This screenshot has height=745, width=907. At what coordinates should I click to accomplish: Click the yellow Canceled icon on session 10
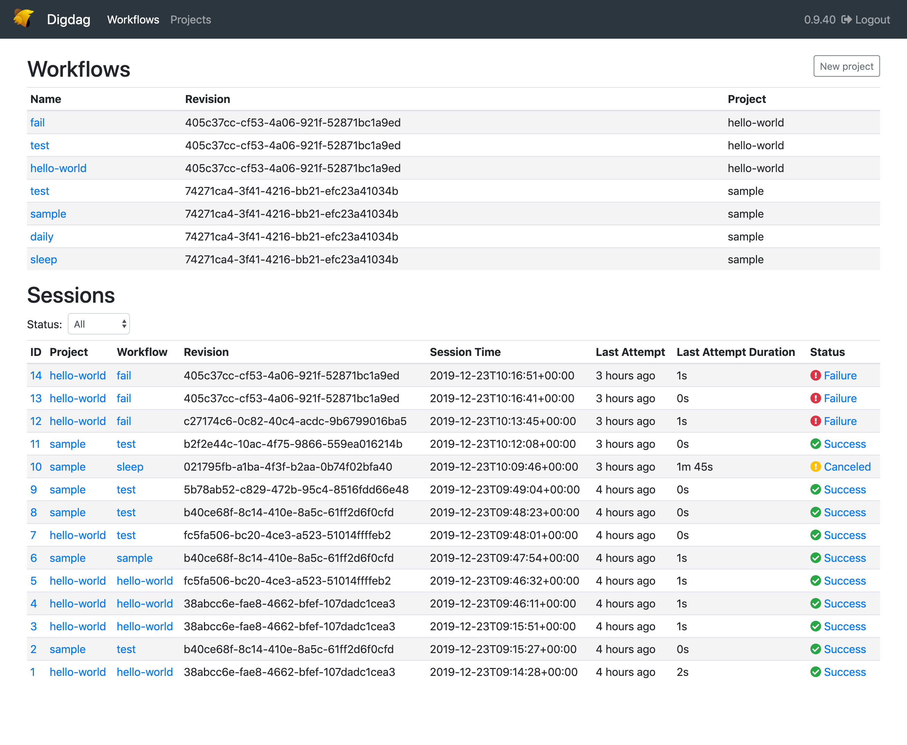tap(816, 466)
